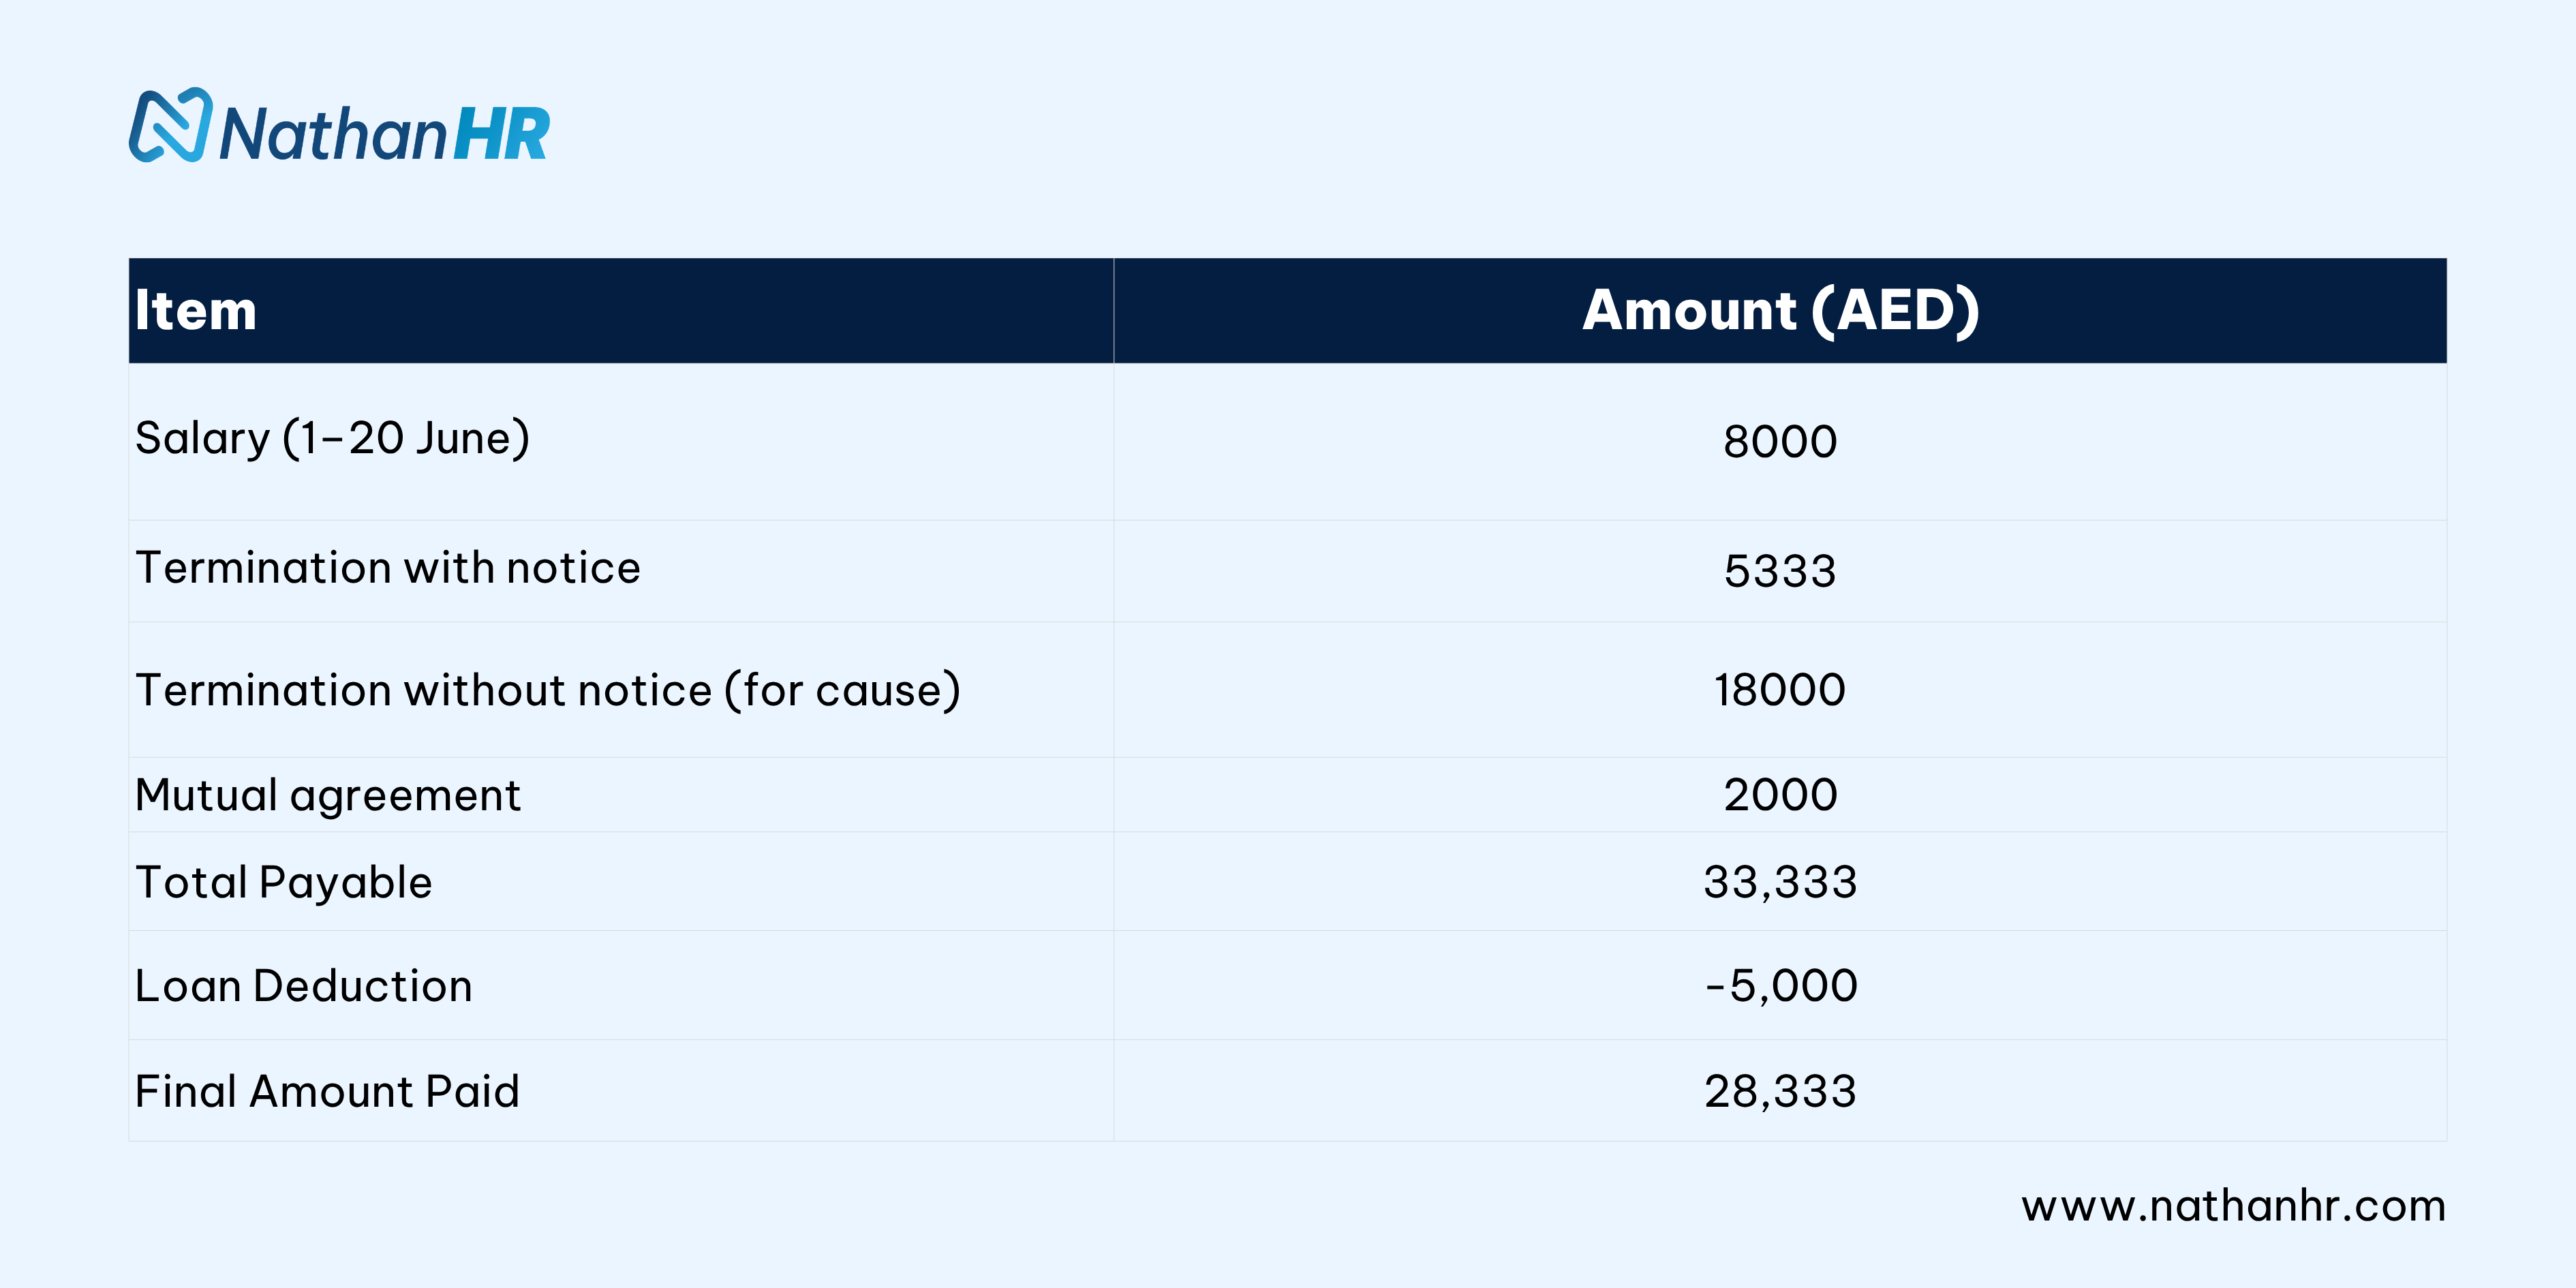Click the bold "HR" letters in the logo
The height and width of the screenshot is (1288, 2576).
click(501, 134)
